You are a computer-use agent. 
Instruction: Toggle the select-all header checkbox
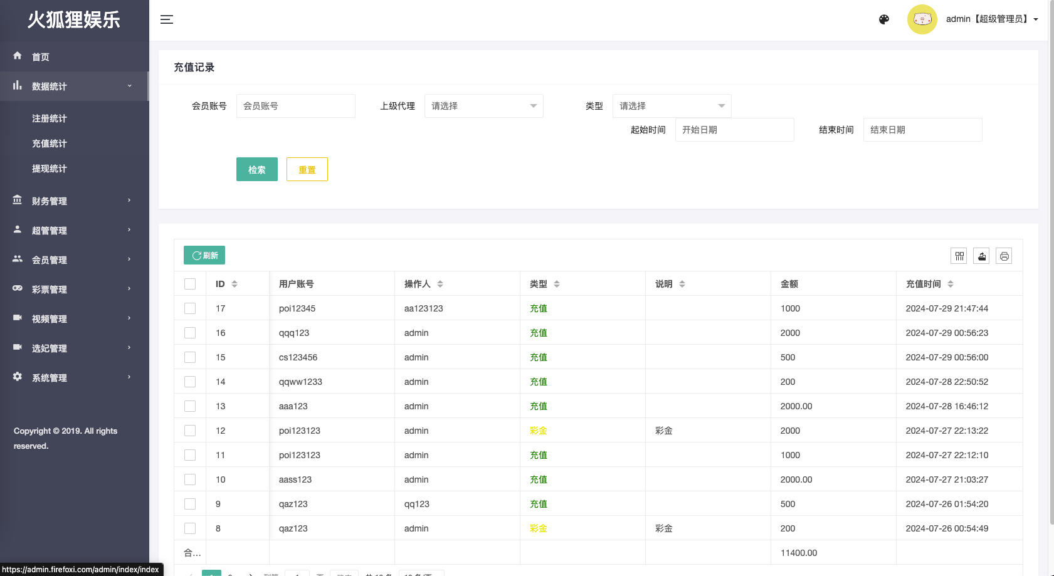190,284
